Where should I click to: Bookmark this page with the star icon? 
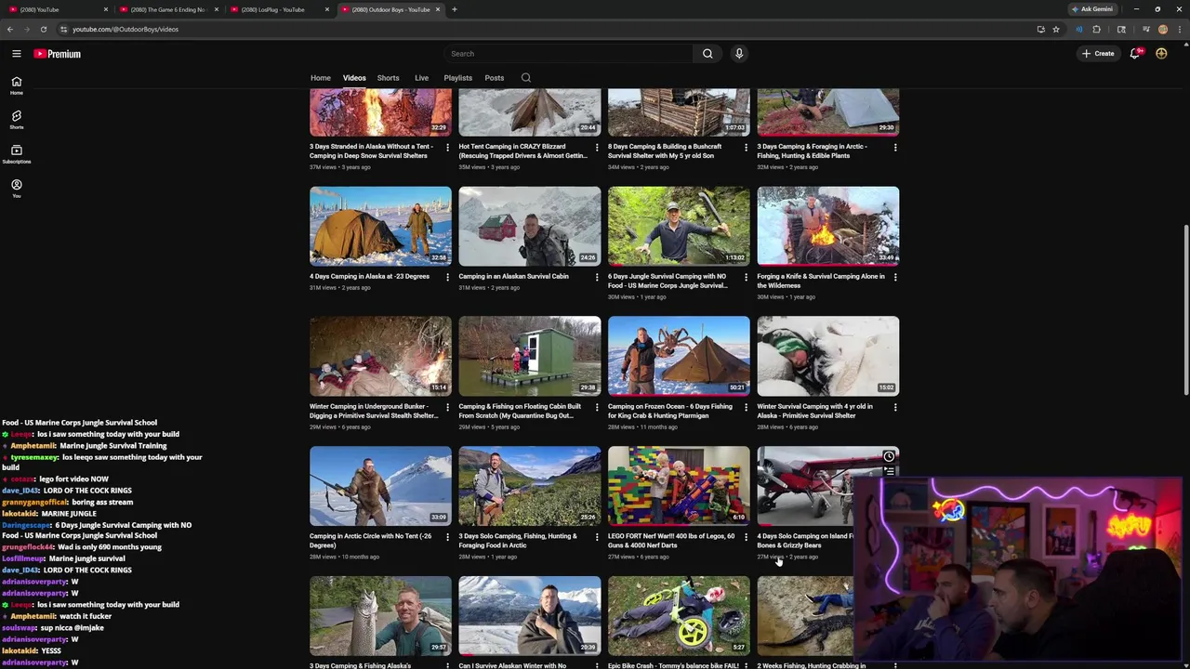point(1056,29)
